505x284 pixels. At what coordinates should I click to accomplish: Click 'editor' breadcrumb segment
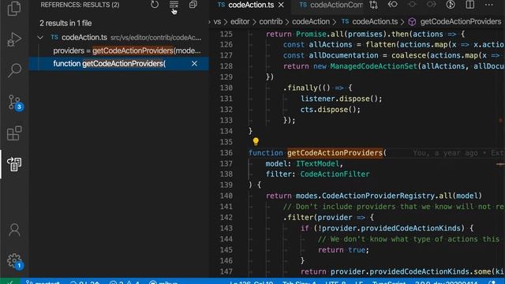(x=240, y=21)
